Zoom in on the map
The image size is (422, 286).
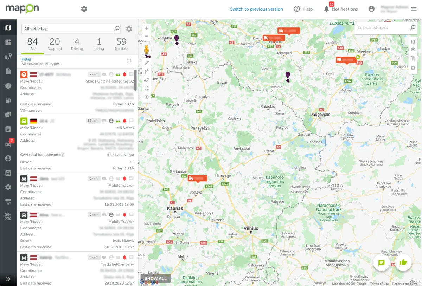pos(147,28)
